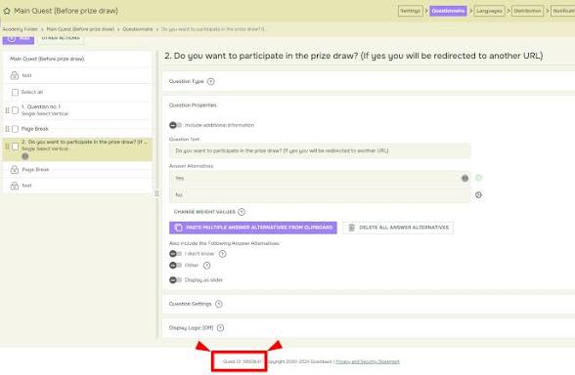Screen dimensions: 575x375
Task: Switch to the Distribution step tab
Action: (x=528, y=11)
